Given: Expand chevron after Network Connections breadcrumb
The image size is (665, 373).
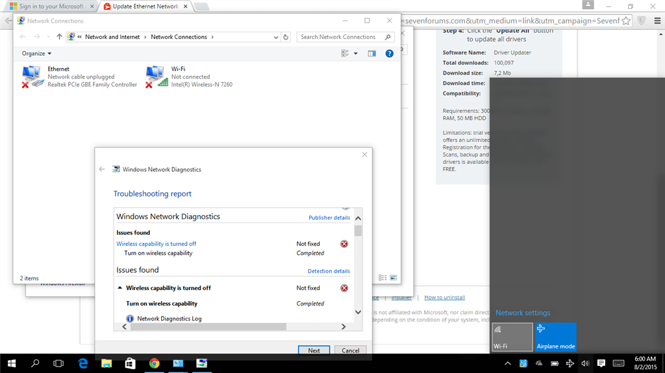Looking at the screenshot, I should (212, 37).
